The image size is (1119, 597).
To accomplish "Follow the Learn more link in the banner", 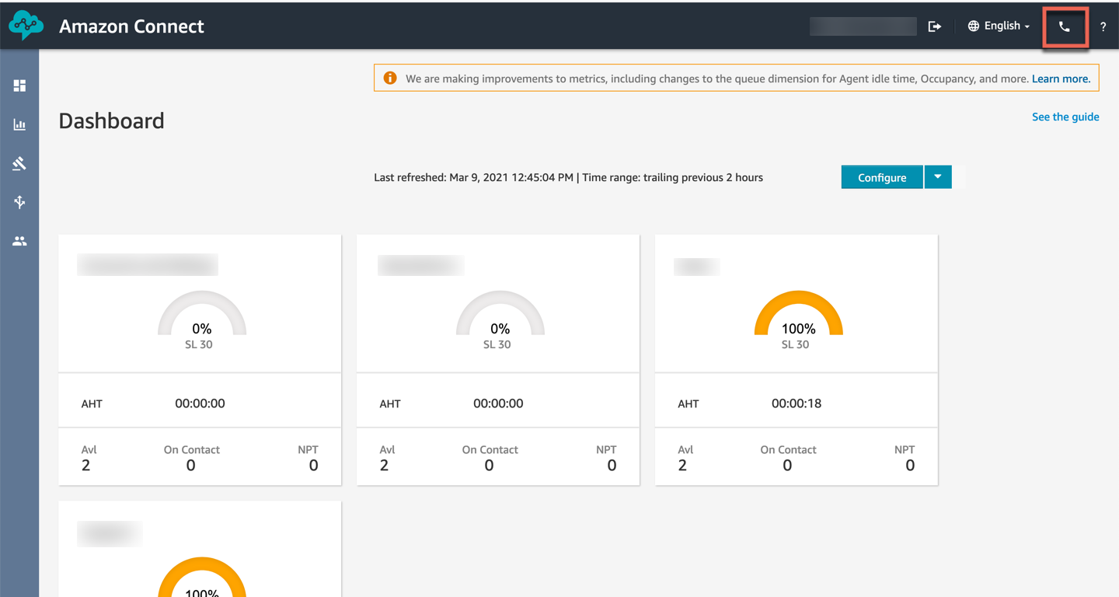I will click(x=1061, y=79).
